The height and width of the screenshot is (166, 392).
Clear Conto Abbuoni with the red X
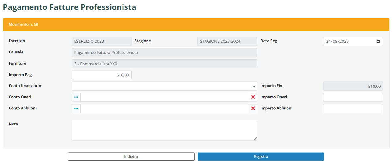(x=253, y=109)
